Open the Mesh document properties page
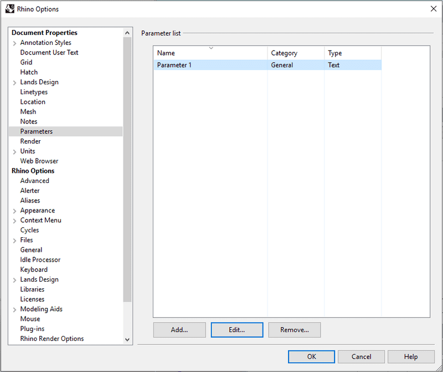The width and height of the screenshot is (443, 372). pyautogui.click(x=28, y=111)
